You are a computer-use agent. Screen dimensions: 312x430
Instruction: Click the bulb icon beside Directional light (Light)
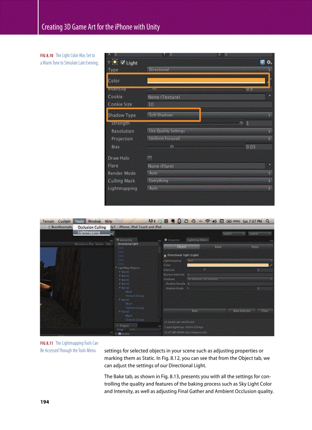(165, 255)
